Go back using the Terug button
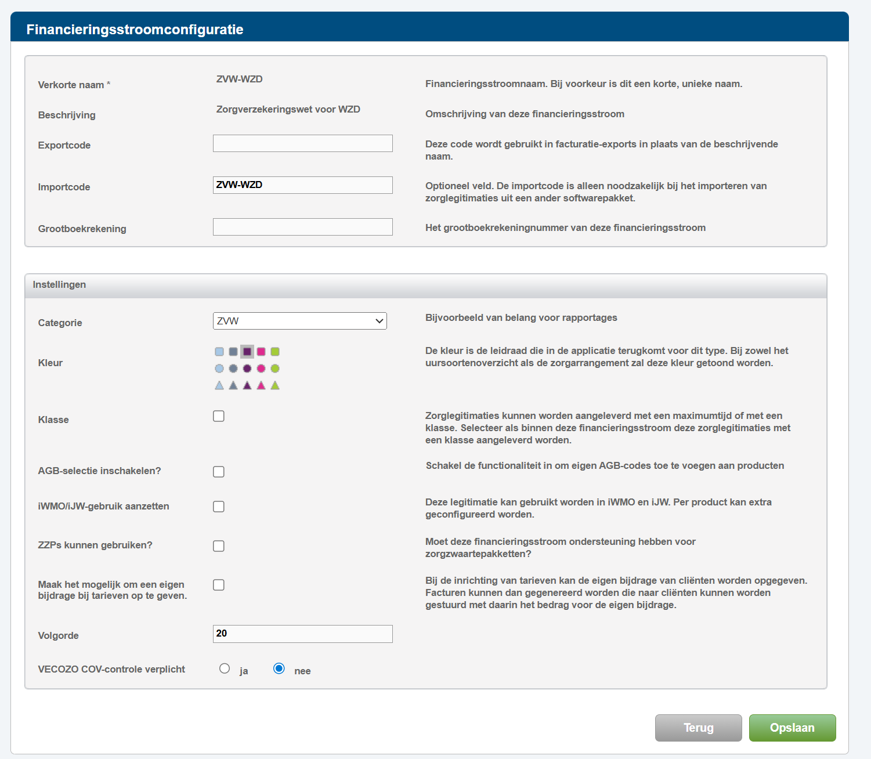 [699, 728]
